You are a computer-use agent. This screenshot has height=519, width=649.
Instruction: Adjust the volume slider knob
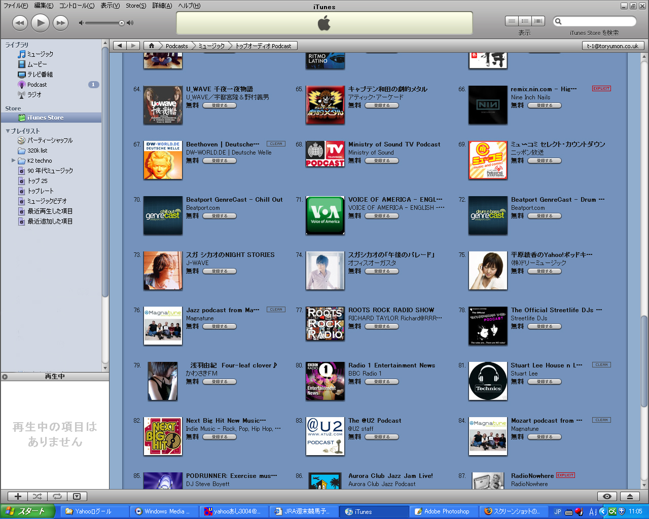tap(122, 23)
